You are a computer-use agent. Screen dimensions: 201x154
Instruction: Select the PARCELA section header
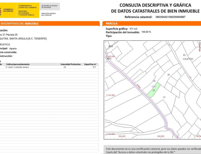(112, 24)
